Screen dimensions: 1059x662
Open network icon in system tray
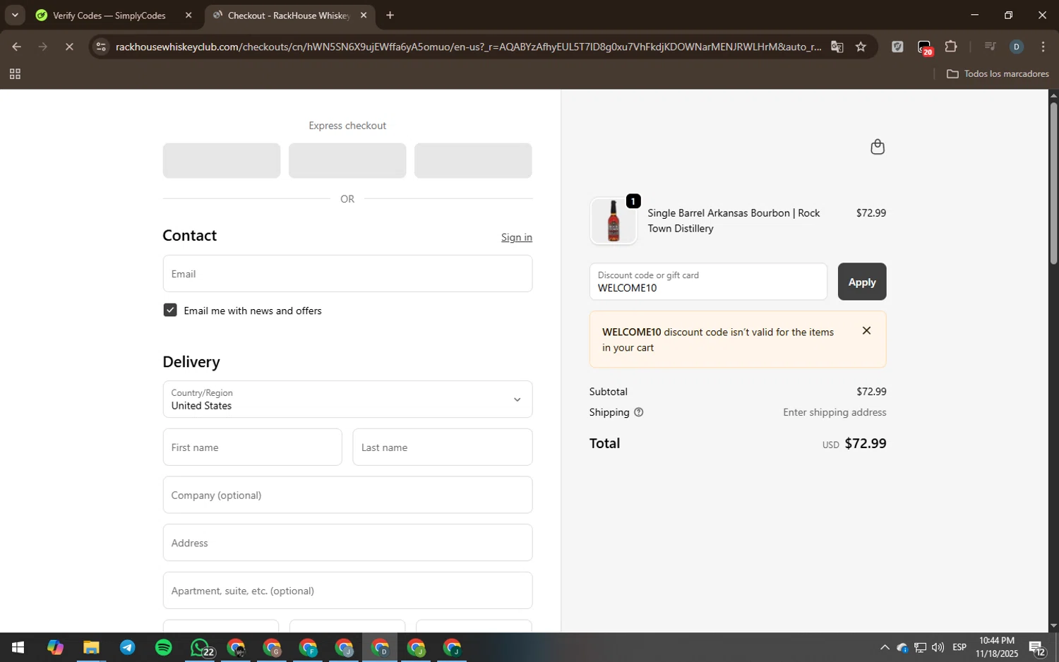click(x=920, y=648)
